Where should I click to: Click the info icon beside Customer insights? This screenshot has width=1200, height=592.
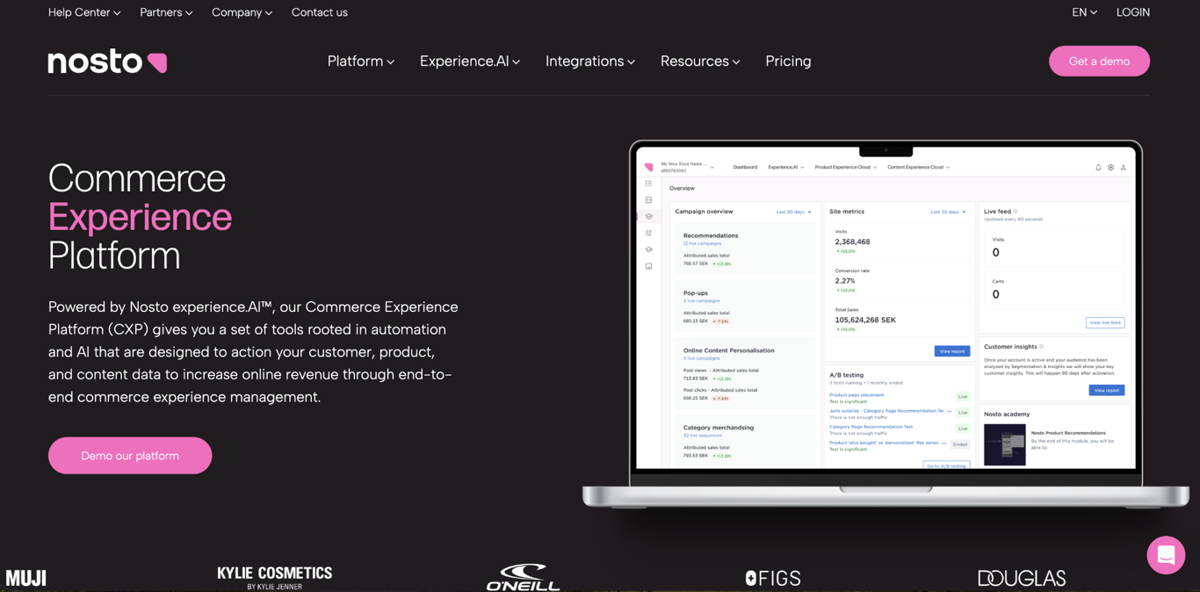[x=1042, y=346]
